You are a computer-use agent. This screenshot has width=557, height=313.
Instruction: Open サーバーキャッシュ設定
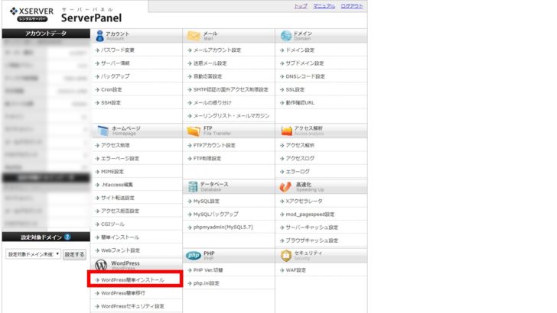click(x=312, y=227)
